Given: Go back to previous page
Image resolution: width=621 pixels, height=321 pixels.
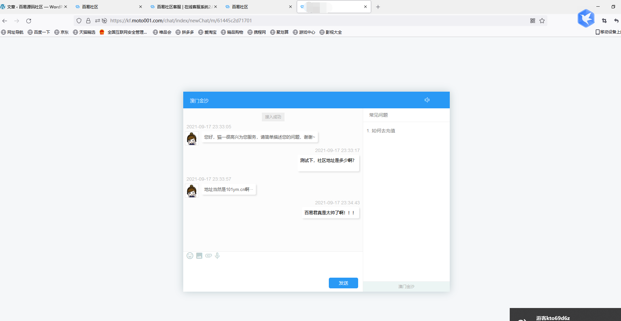Looking at the screenshot, I should point(5,21).
